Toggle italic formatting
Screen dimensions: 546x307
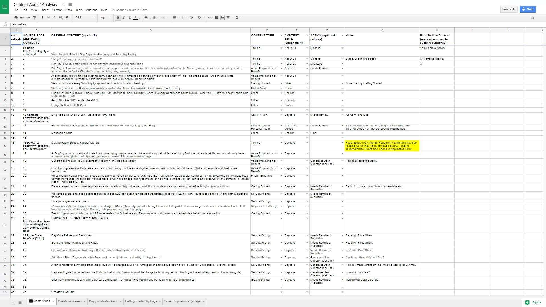click(124, 18)
